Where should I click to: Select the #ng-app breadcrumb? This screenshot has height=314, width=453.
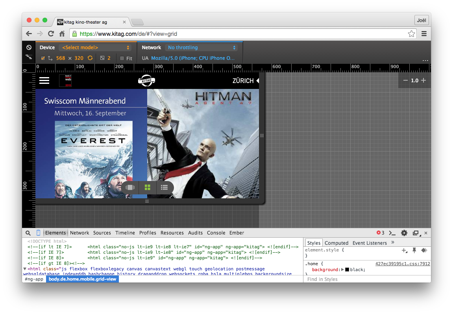pyautogui.click(x=34, y=279)
